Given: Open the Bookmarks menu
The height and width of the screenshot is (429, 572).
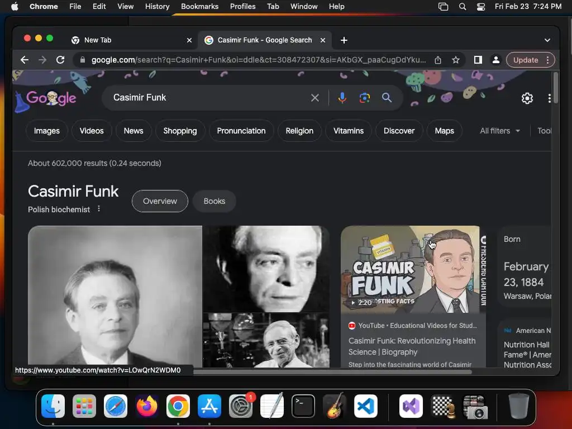Looking at the screenshot, I should click(199, 7).
